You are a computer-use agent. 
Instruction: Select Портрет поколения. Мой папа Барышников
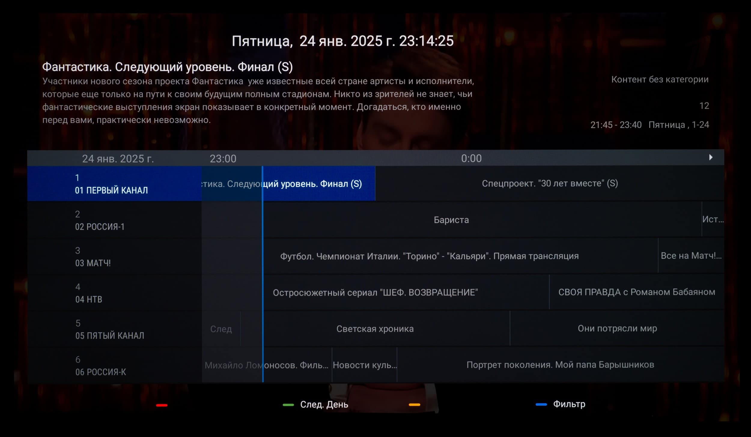560,365
